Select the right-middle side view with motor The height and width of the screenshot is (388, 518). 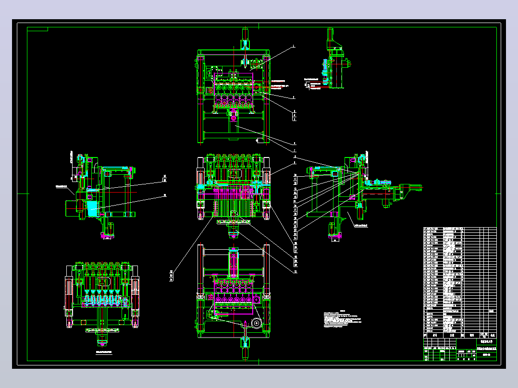[364, 195]
